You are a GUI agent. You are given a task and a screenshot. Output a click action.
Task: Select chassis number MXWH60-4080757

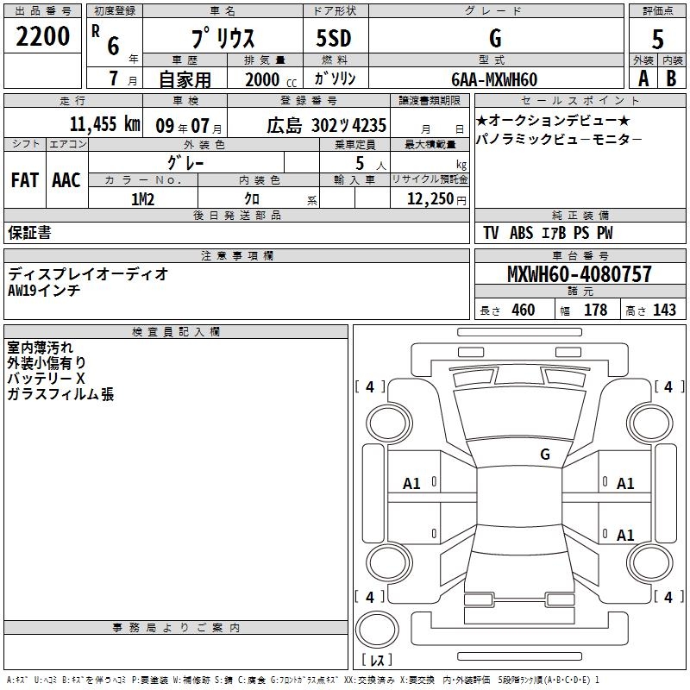coord(579,274)
